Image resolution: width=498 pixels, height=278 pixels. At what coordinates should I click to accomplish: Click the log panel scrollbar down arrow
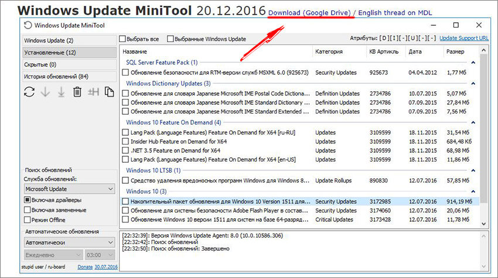483,266
